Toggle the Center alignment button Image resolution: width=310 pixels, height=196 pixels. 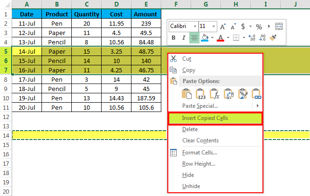click(x=194, y=38)
